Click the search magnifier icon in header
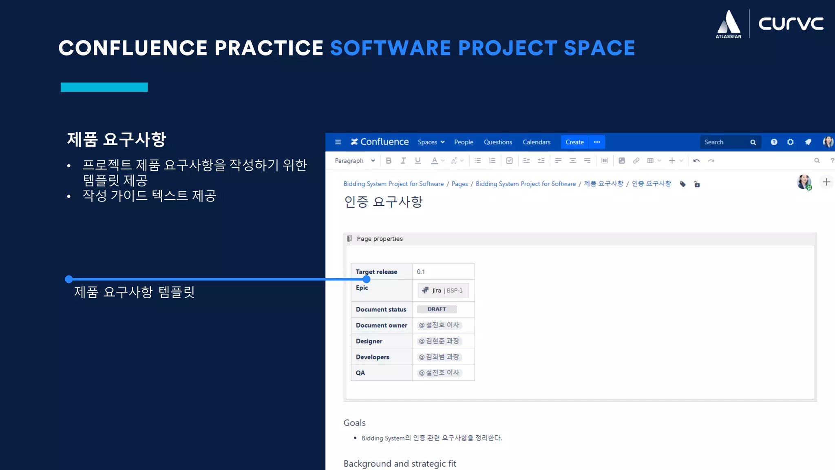835x470 pixels. (753, 142)
